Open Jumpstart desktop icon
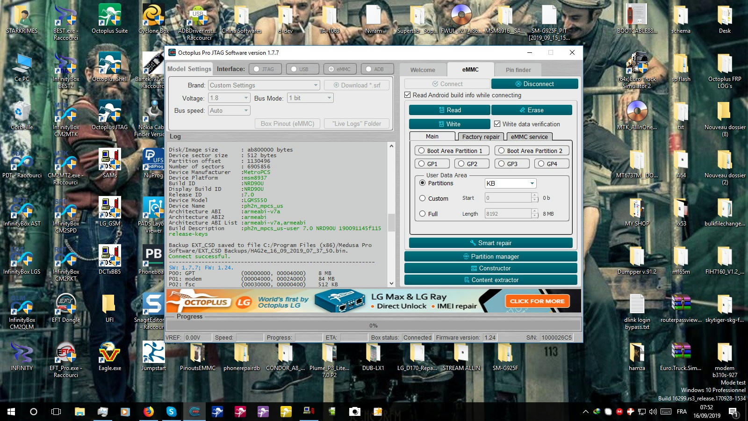The height and width of the screenshot is (421, 748). coord(153,356)
